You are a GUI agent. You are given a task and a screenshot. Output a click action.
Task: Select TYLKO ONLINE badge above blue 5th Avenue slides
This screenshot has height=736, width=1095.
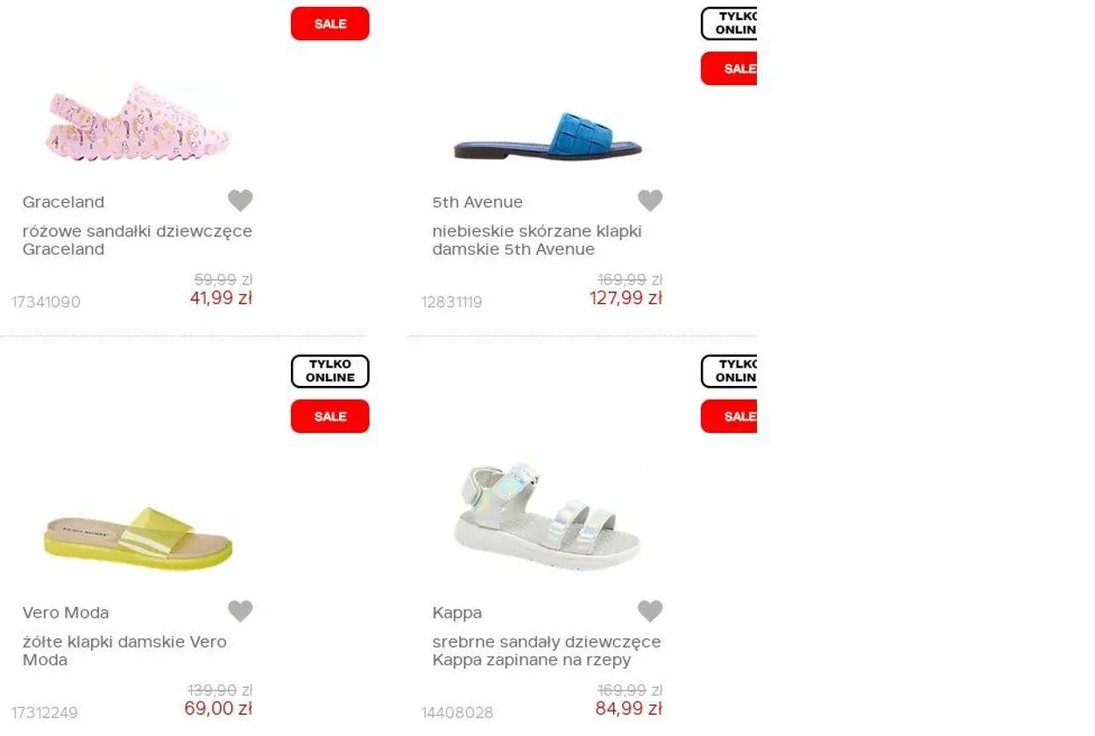click(x=729, y=24)
